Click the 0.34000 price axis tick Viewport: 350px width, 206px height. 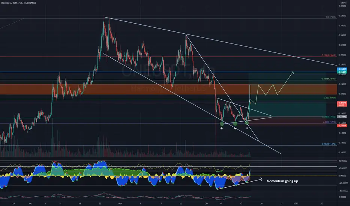click(342, 35)
